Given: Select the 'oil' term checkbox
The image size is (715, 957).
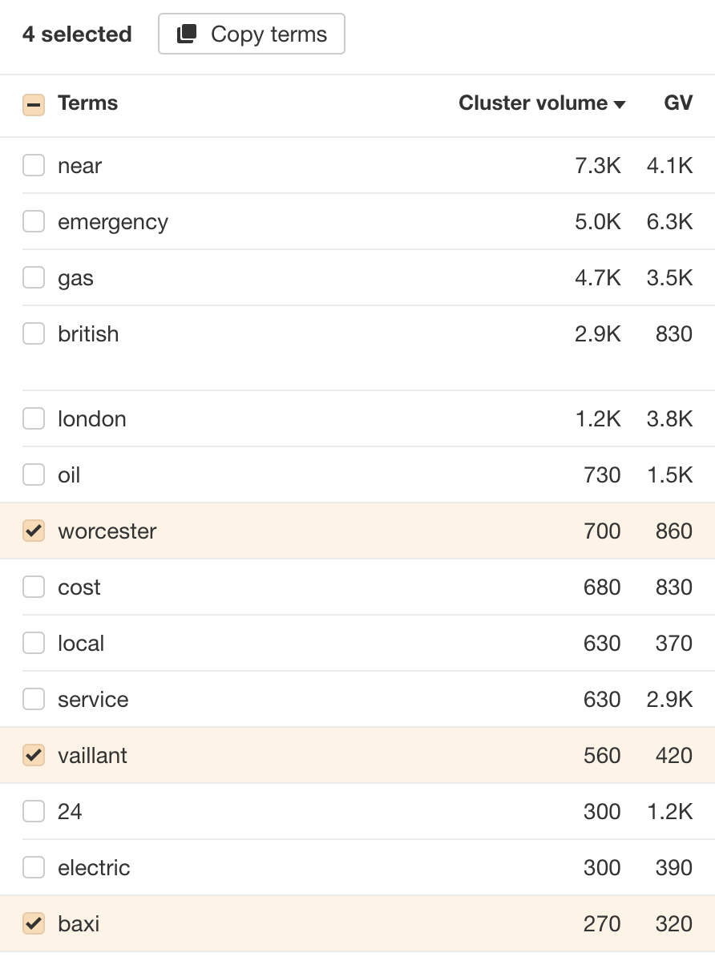Looking at the screenshot, I should click(34, 475).
